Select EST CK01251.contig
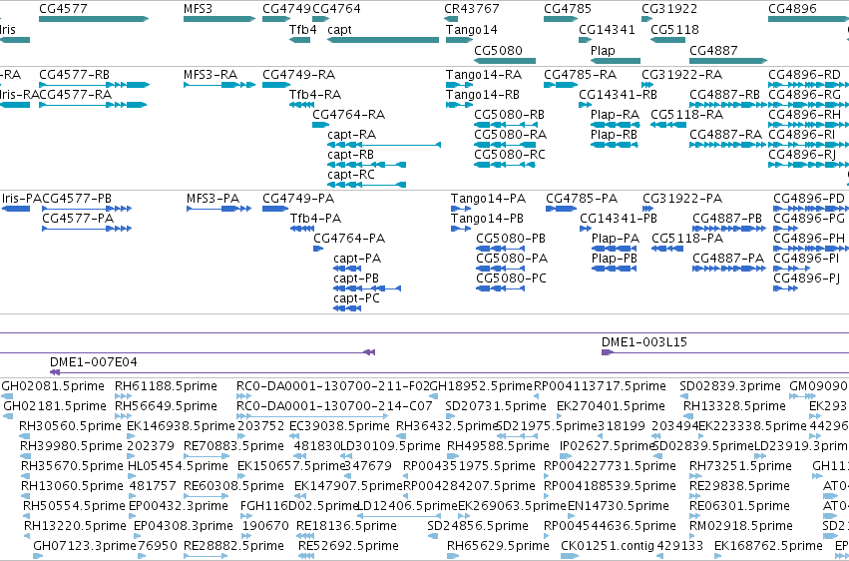Screen dimensions: 849x561 [x=570, y=556]
